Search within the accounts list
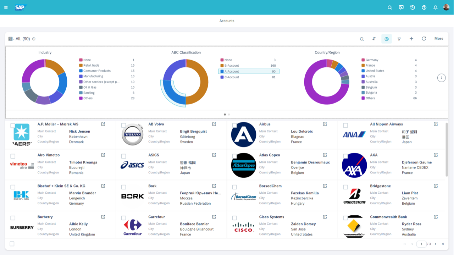The image size is (454, 255). pyautogui.click(x=362, y=39)
